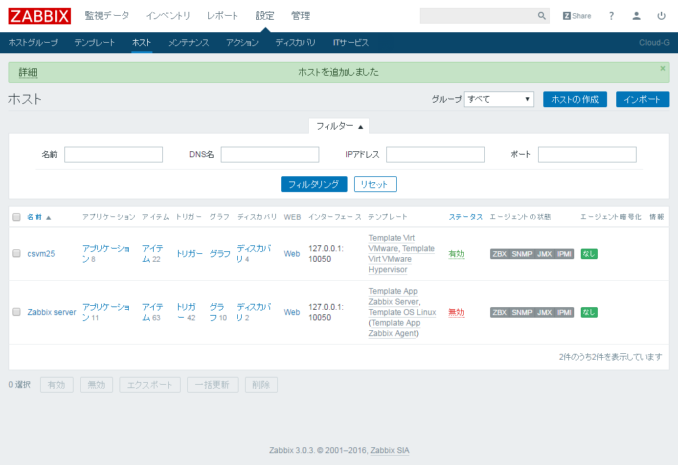Open Zabbix help via the question mark icon
Screen dimensions: 678x465
click(x=611, y=15)
